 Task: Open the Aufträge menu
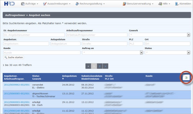click(30, 4)
